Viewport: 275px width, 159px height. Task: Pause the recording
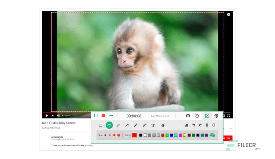pos(96,116)
